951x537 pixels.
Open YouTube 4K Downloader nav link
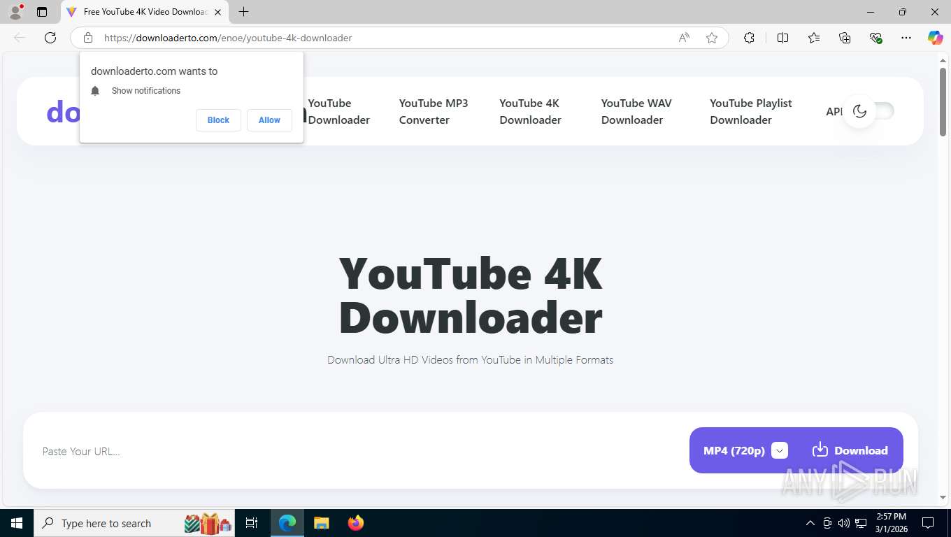tap(530, 111)
